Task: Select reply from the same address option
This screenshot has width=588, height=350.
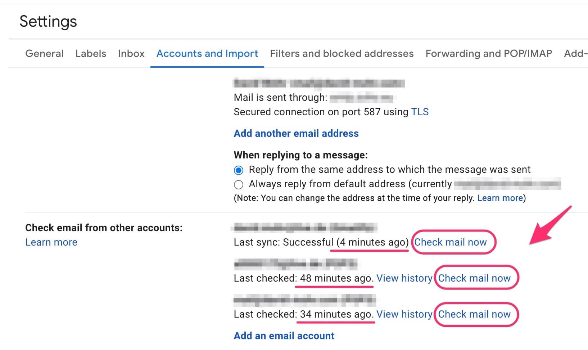Action: pos(238,169)
